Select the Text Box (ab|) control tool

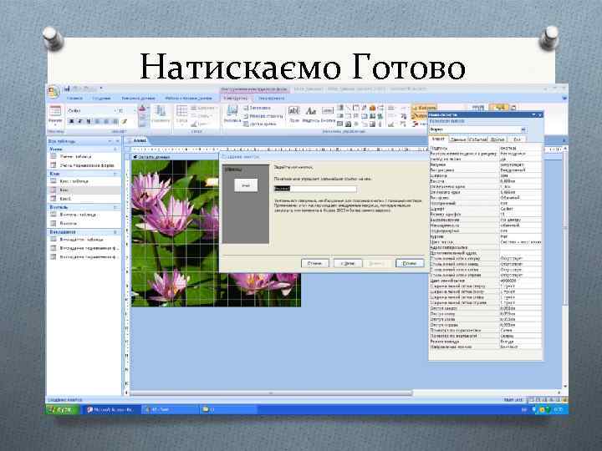[293, 114]
